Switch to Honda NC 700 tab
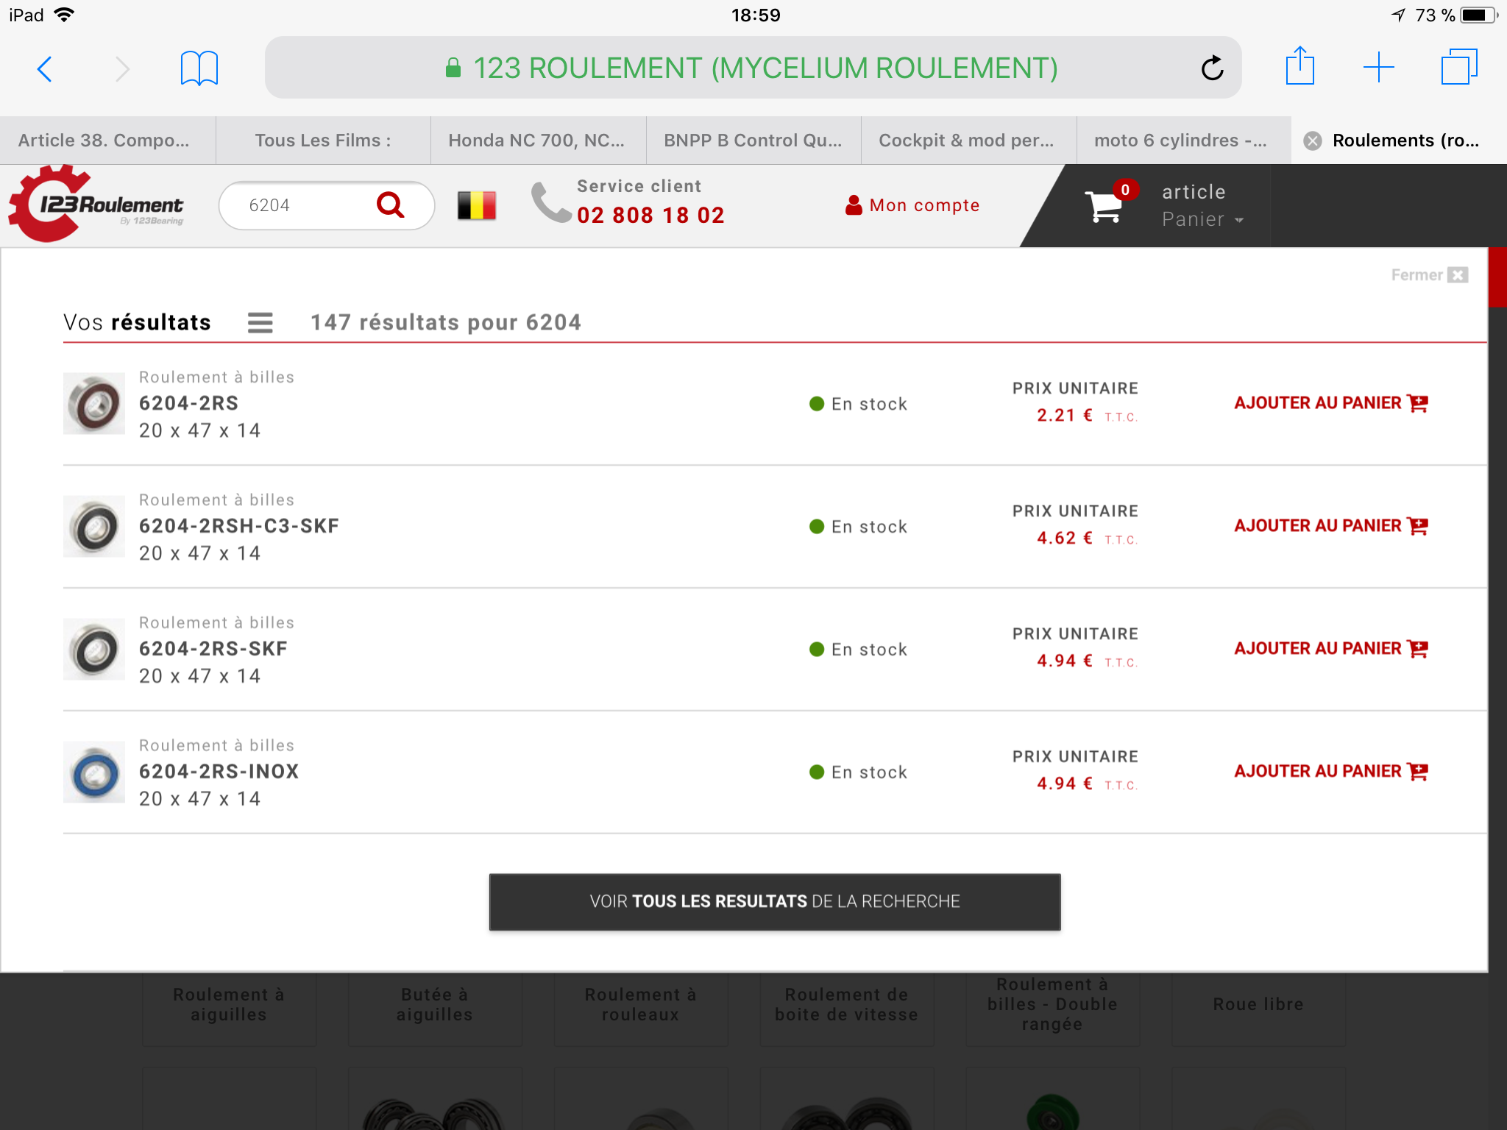Image resolution: width=1507 pixels, height=1130 pixels. [537, 141]
